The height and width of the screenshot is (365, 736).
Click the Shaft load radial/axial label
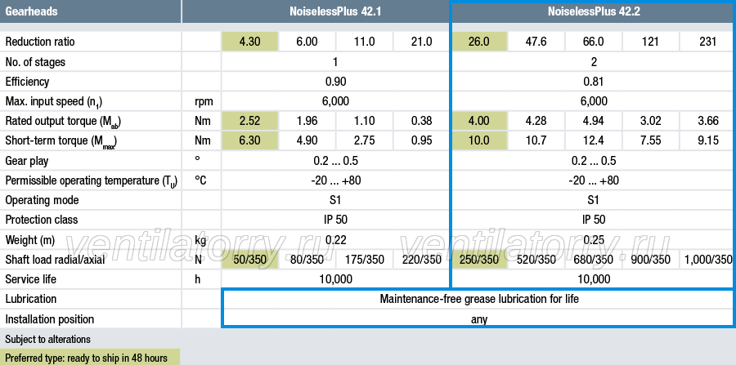coord(55,260)
